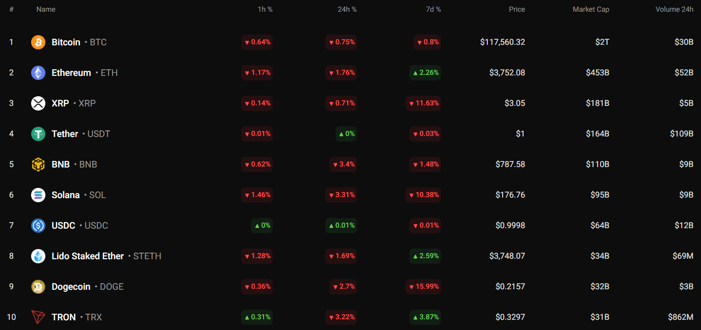Viewport: 701px width, 330px height.
Task: Click the Dogecoin logo icon
Action: [x=38, y=287]
